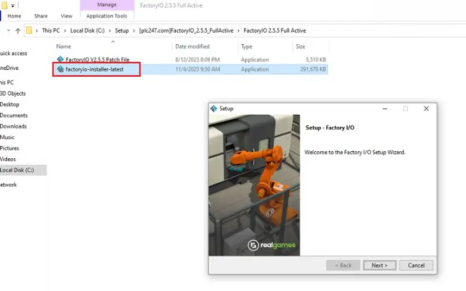Sort files by Size column
Image resolution: width=466 pixels, height=291 pixels.
click(x=301, y=47)
